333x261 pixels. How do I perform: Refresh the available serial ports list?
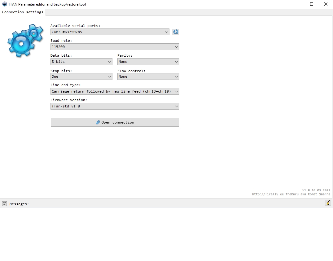(176, 32)
